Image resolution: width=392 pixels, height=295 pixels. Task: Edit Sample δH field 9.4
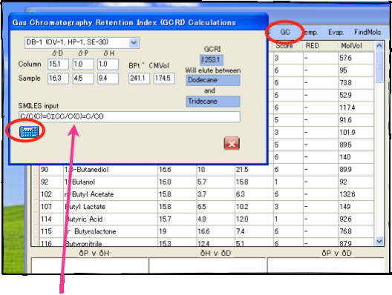[x=108, y=79]
